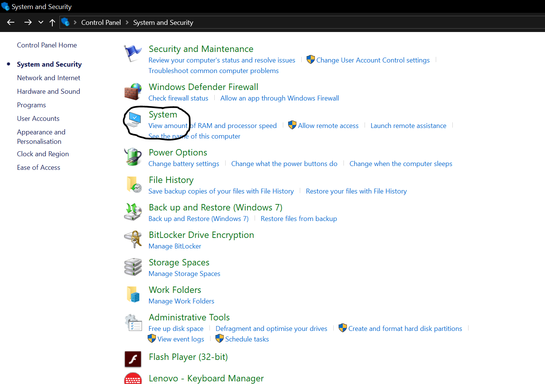Click Change battery settings link

click(x=184, y=164)
